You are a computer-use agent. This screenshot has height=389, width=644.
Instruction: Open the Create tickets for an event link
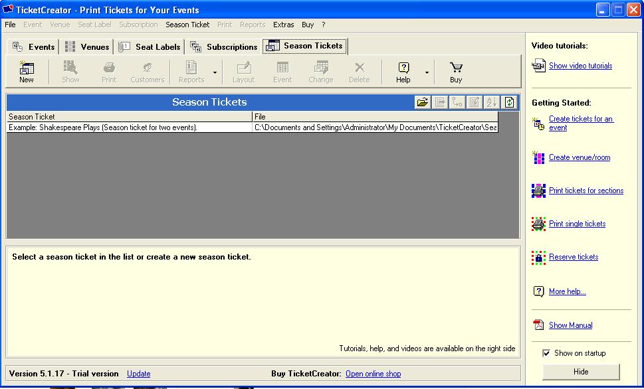[581, 123]
